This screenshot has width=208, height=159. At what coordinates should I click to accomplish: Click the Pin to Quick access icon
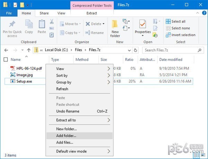pos(12,25)
